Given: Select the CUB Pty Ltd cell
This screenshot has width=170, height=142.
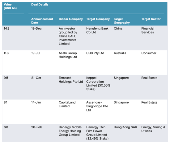Looking at the screenshot, I should tap(95, 53).
